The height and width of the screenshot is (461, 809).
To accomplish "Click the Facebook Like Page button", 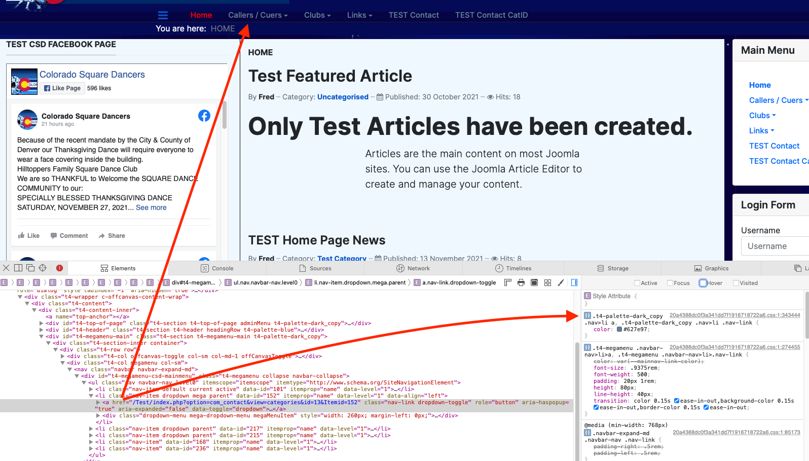I will (x=62, y=88).
